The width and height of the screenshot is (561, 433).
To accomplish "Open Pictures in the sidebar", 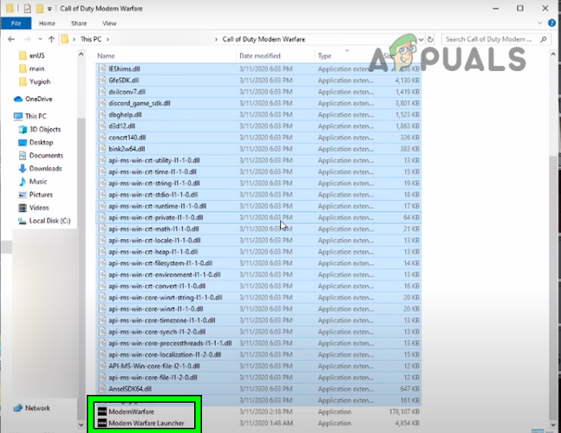I will tap(41, 195).
